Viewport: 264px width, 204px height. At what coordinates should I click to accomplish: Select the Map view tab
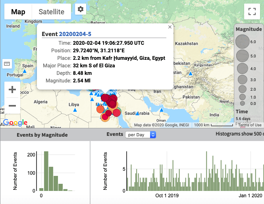(18, 12)
